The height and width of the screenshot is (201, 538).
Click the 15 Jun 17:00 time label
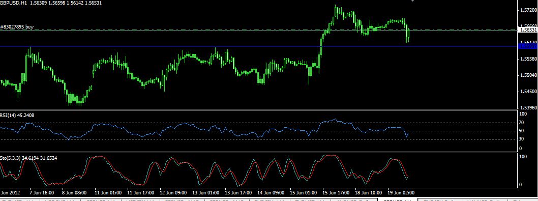pyautogui.click(x=337, y=192)
